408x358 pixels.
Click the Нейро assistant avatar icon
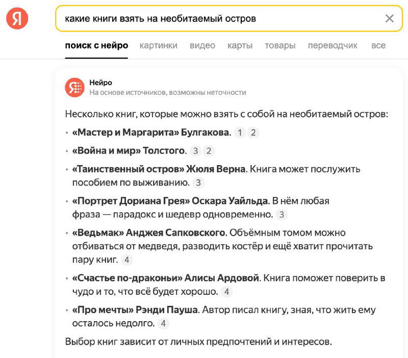[x=74, y=87]
